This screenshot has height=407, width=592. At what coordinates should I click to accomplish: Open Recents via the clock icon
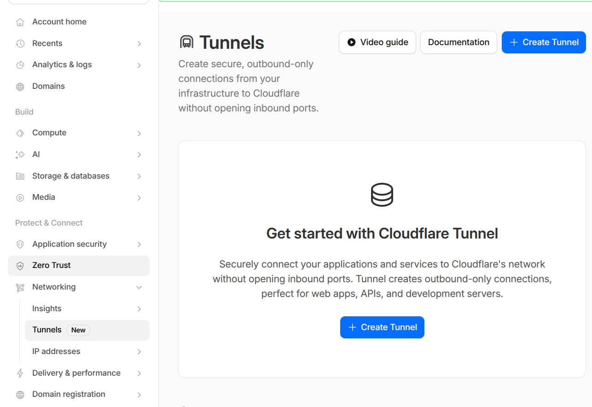20,43
